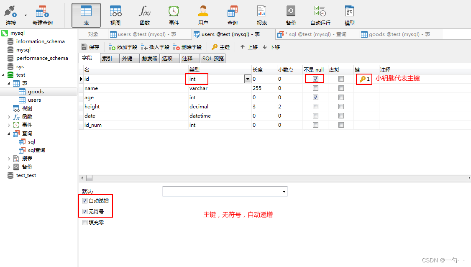Move field down with 下移

271,47
